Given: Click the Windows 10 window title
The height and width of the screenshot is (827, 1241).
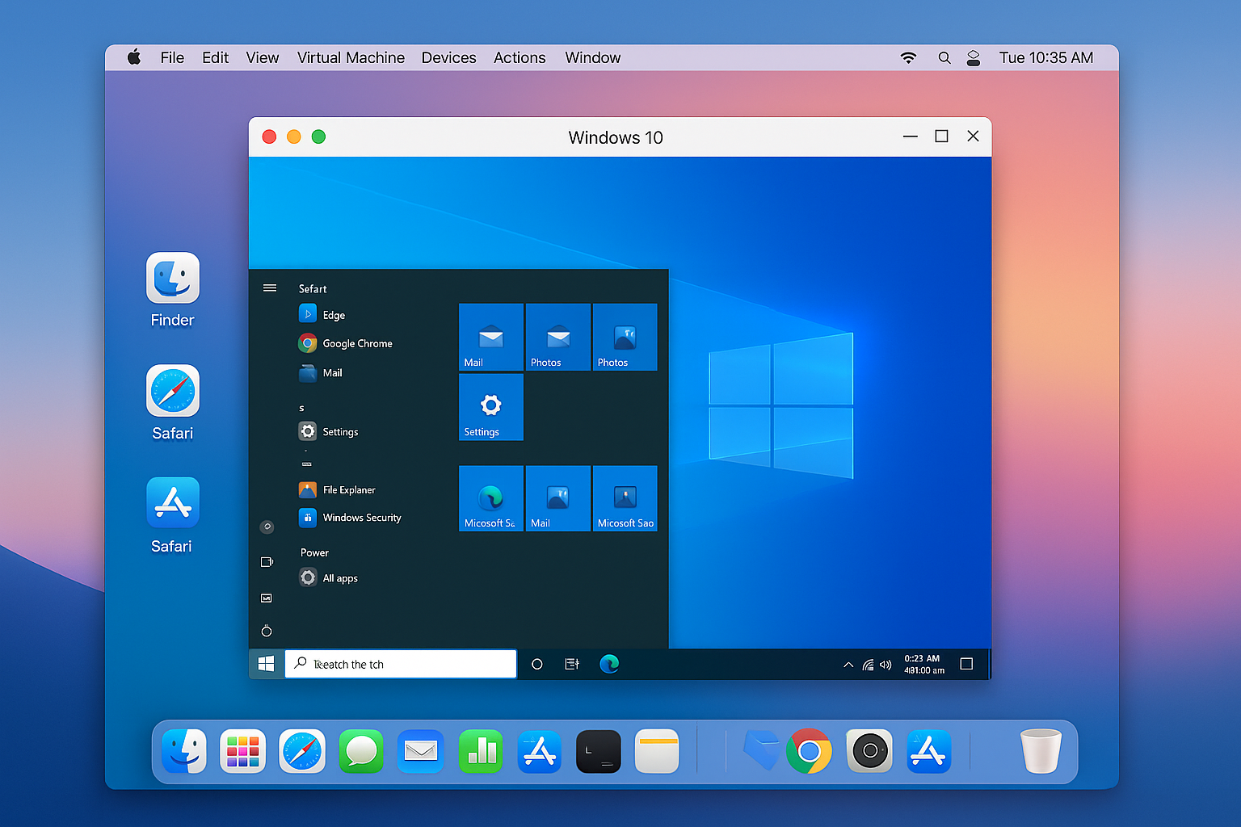Looking at the screenshot, I should click(x=616, y=137).
